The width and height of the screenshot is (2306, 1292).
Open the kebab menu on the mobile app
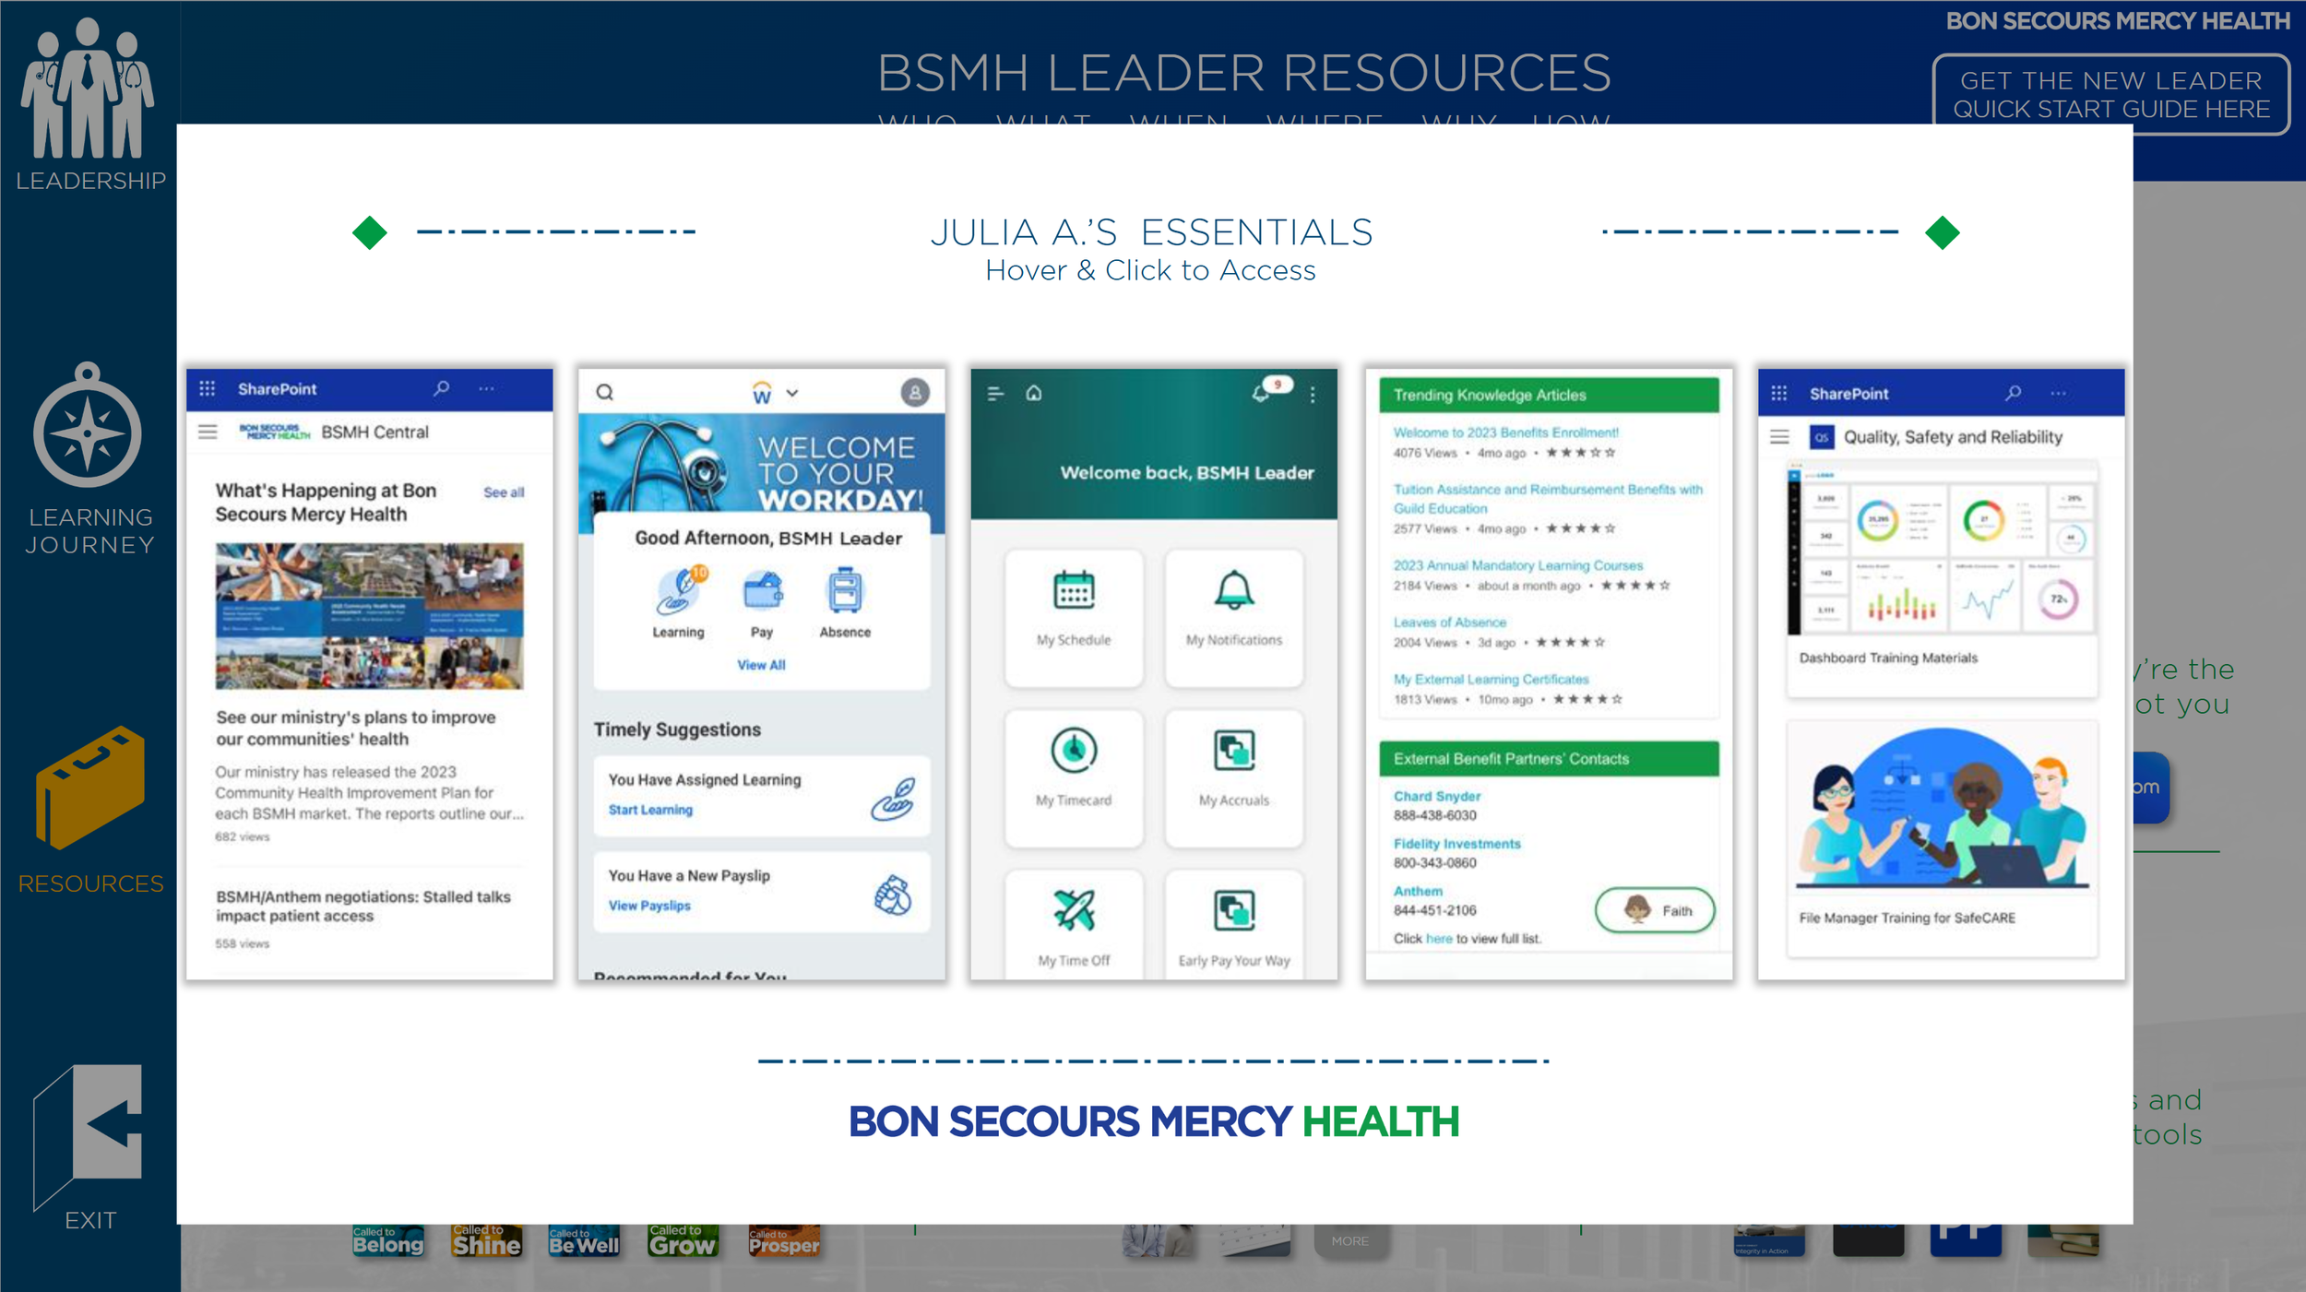pos(1313,393)
